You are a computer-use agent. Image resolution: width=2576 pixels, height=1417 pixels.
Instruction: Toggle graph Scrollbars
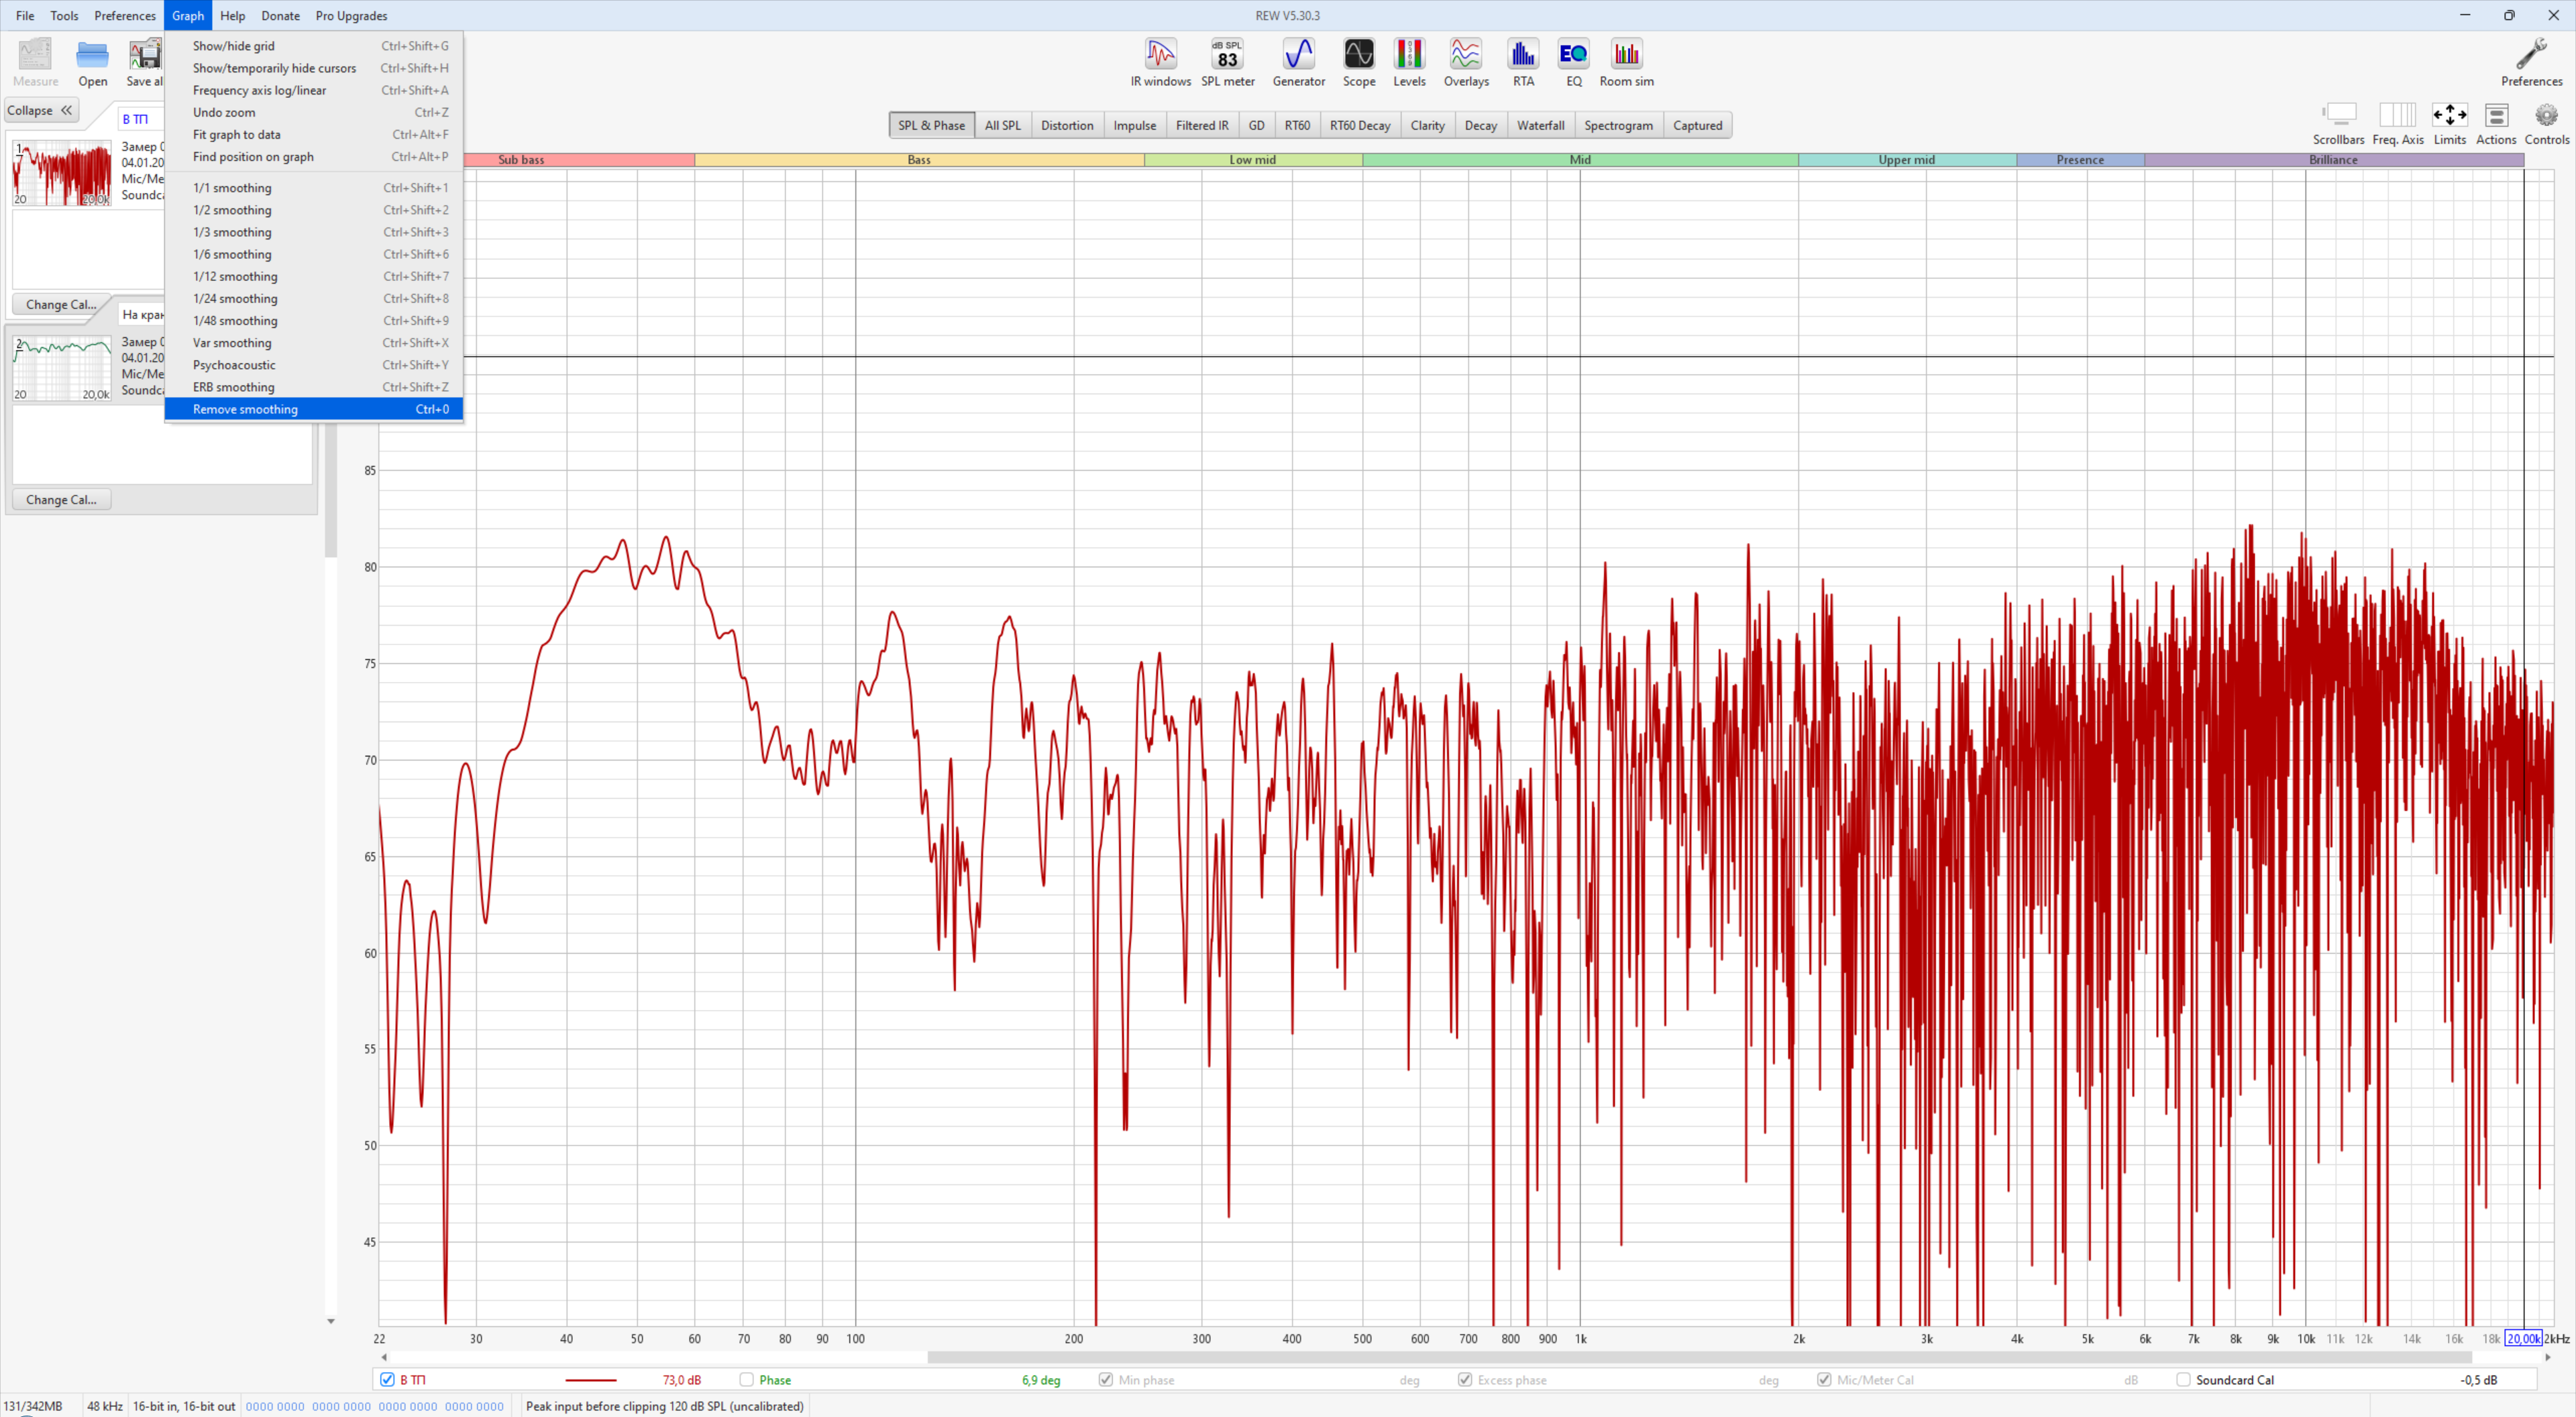click(x=2338, y=124)
